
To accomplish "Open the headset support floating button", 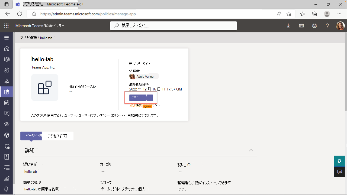I will [339, 161].
